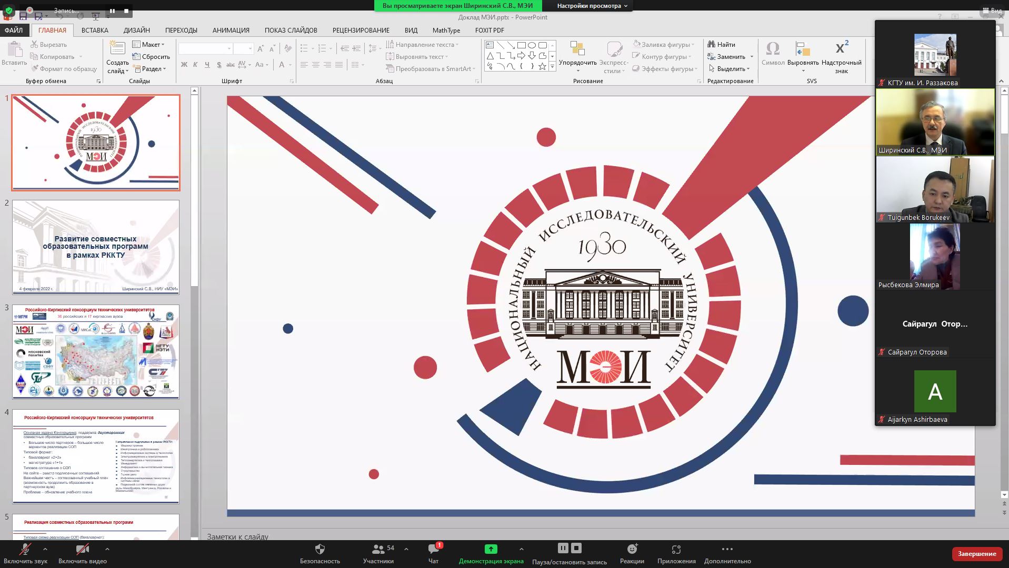The image size is (1009, 568).
Task: Click the Create Slide (Создать слайд) icon
Action: click(x=117, y=48)
